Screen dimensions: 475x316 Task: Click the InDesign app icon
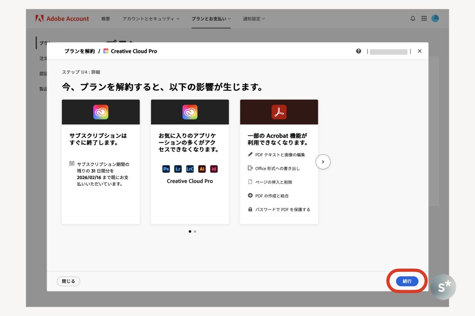(214, 169)
